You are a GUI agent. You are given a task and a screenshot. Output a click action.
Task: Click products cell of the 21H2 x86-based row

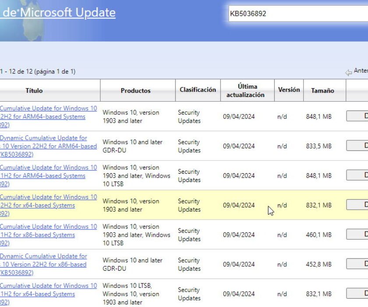136,235
